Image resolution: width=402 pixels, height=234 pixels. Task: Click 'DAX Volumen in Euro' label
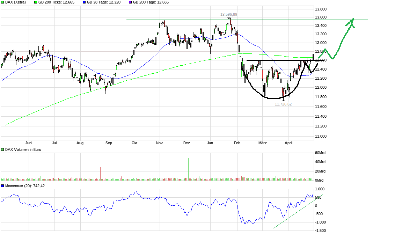point(23,150)
